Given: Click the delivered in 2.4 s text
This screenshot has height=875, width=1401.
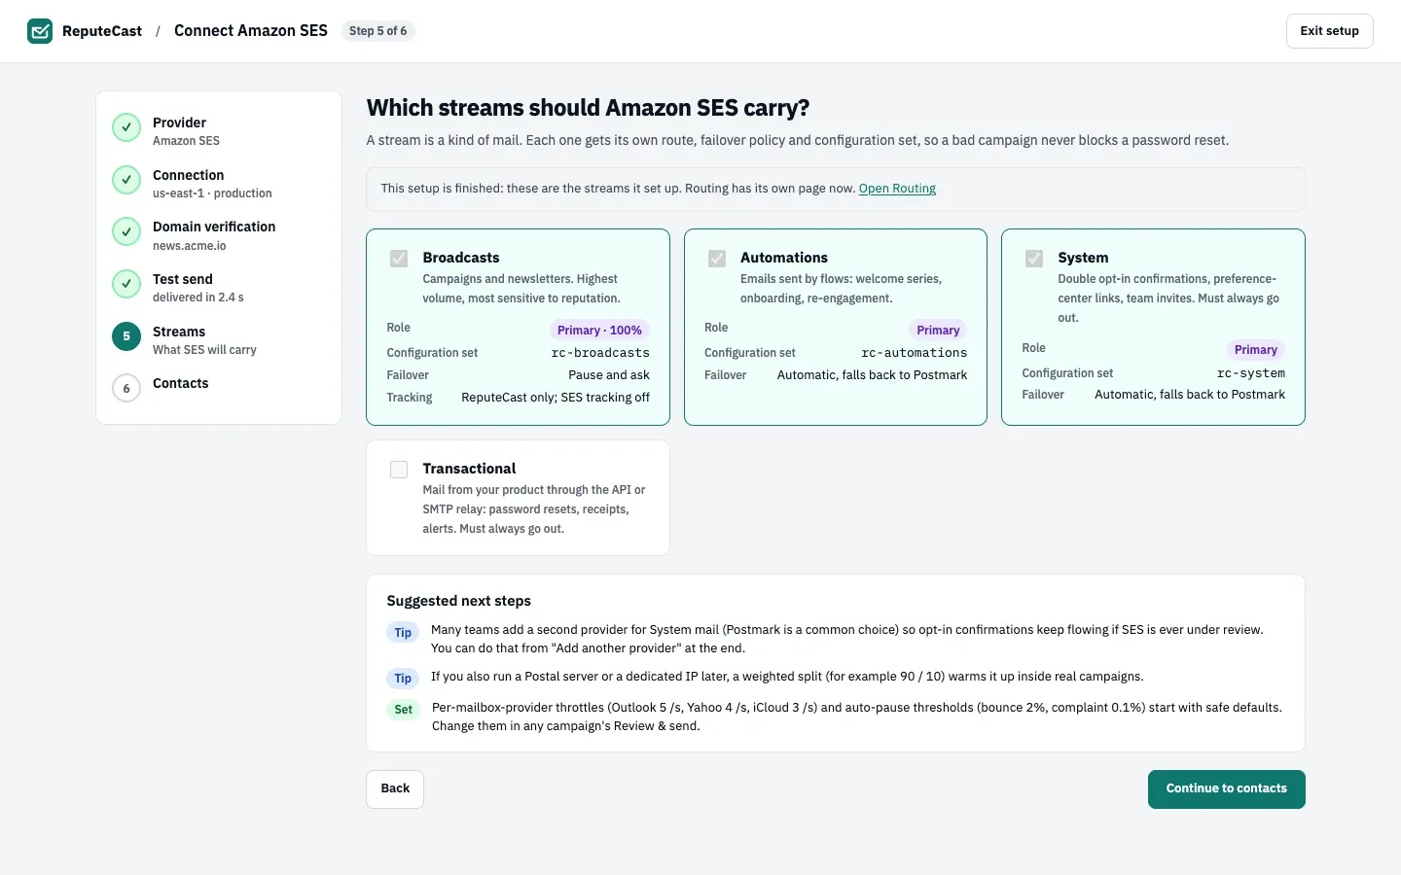Looking at the screenshot, I should click(198, 297).
